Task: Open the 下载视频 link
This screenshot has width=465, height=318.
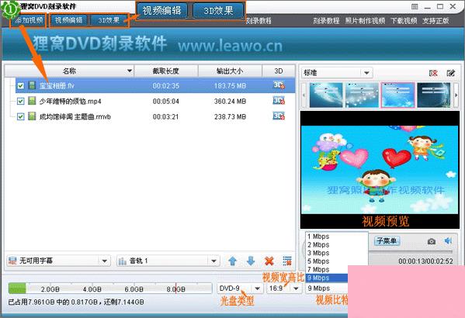Action: click(404, 21)
